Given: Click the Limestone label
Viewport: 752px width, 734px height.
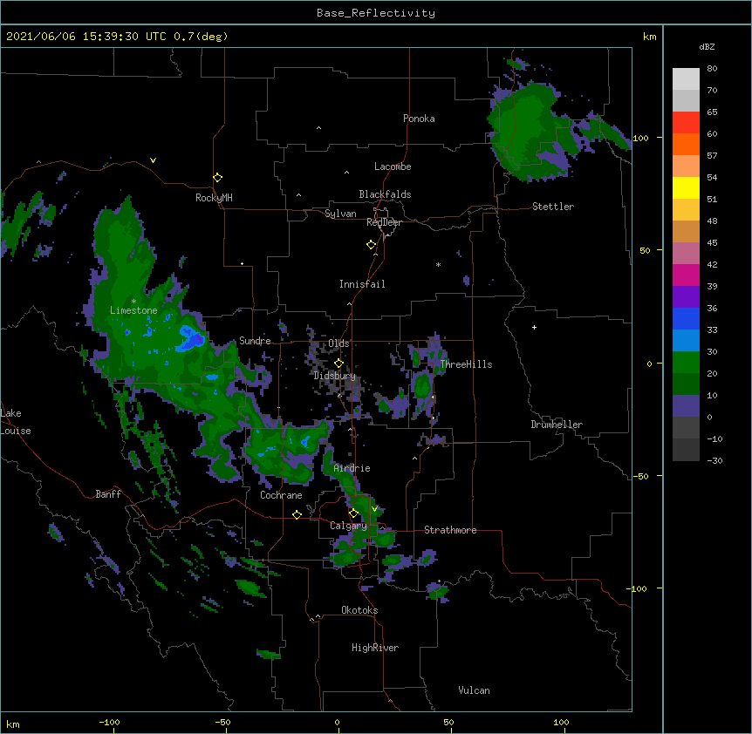Looking at the screenshot, I should 133,310.
